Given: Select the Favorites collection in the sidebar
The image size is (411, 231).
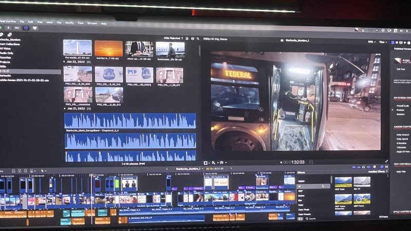Looking at the screenshot, I should (x=6, y=57).
